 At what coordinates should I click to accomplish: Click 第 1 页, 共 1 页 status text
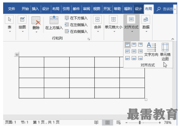coord(46,122)
